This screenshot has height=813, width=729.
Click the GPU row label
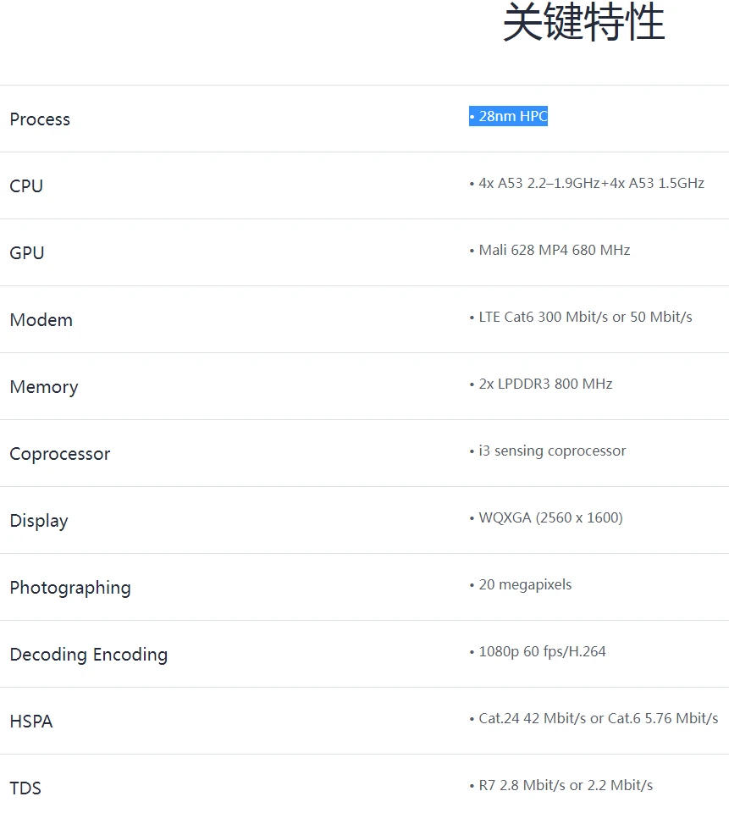pos(27,253)
